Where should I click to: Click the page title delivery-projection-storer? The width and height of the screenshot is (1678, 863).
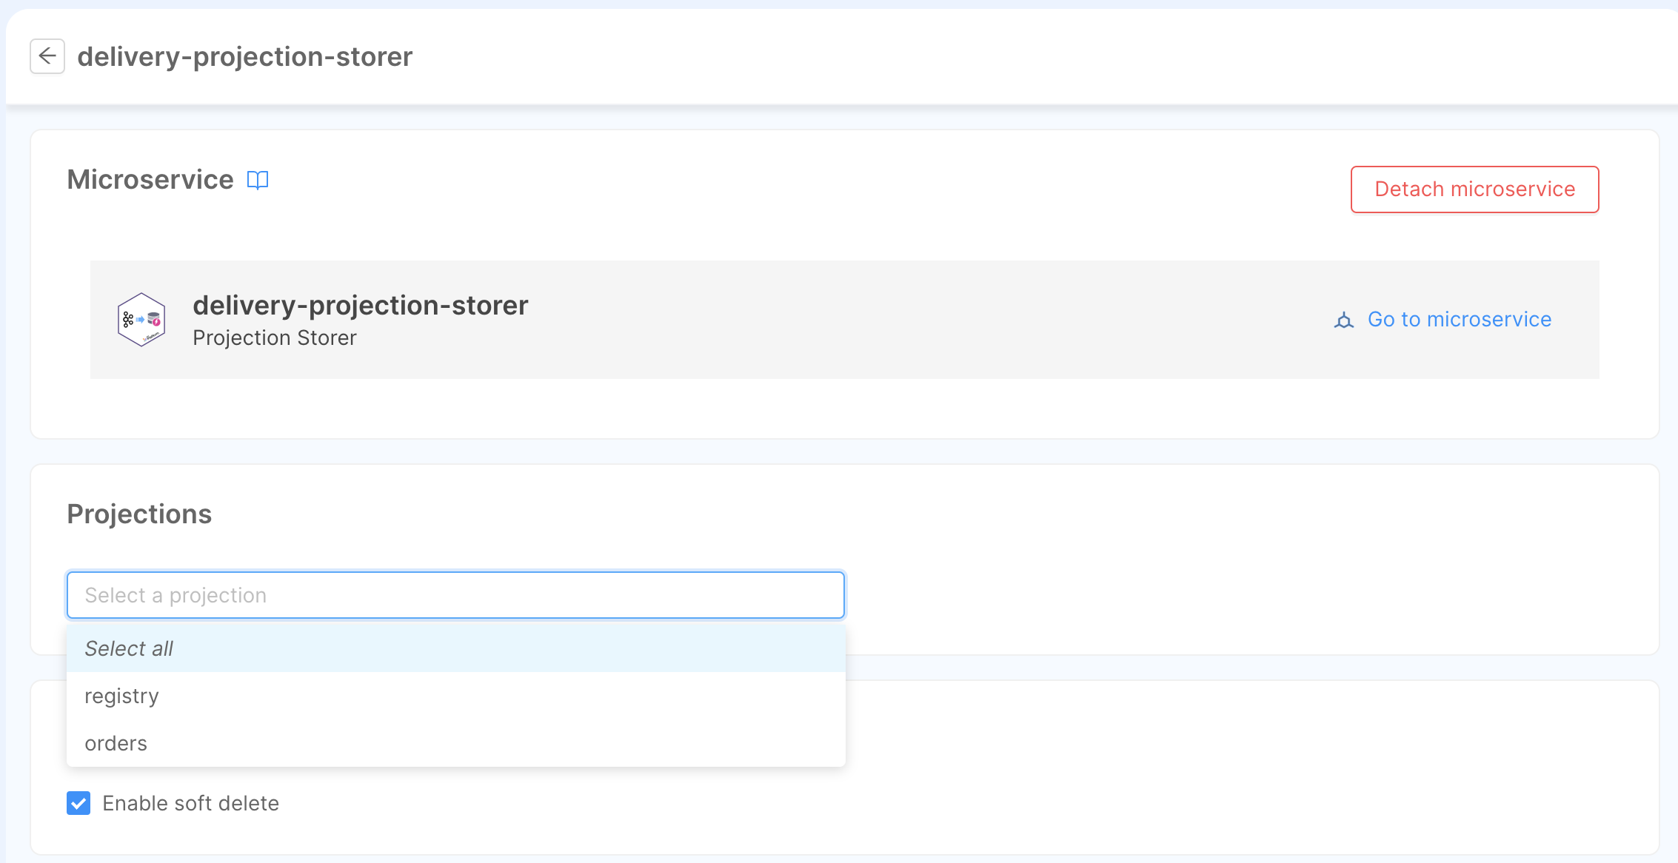point(245,57)
